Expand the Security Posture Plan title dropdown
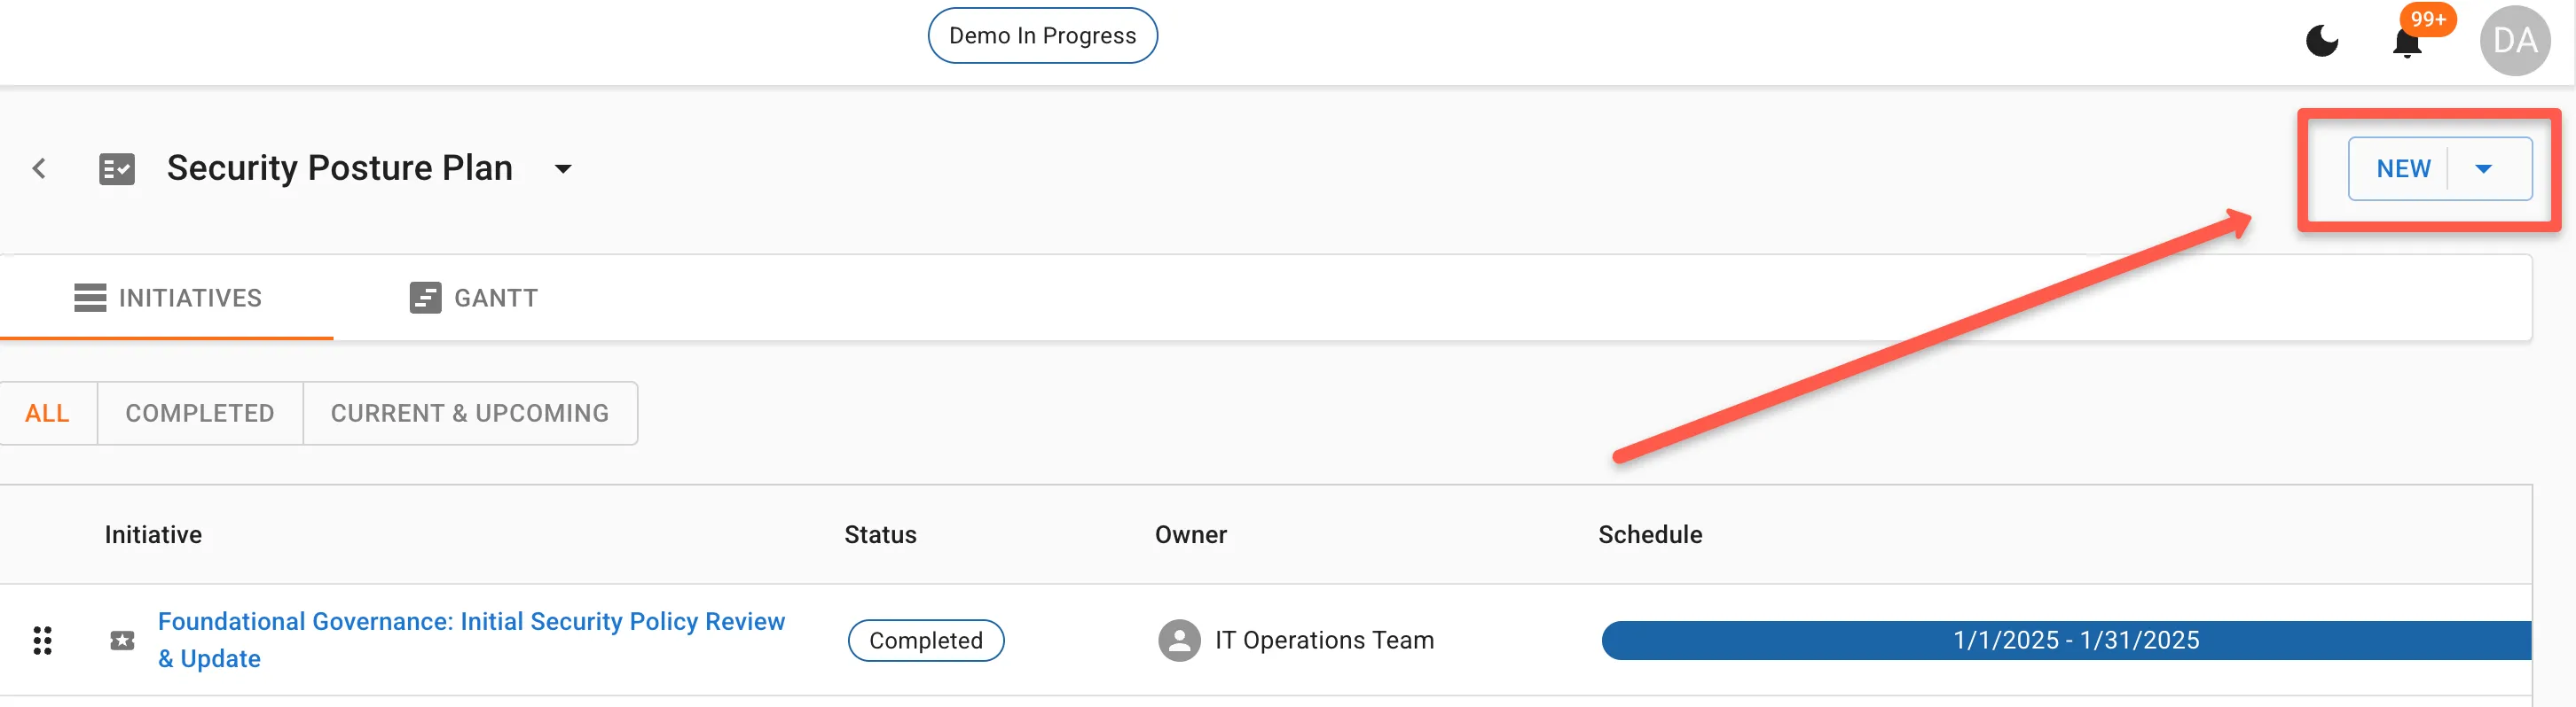Image resolution: width=2576 pixels, height=707 pixels. coord(563,168)
